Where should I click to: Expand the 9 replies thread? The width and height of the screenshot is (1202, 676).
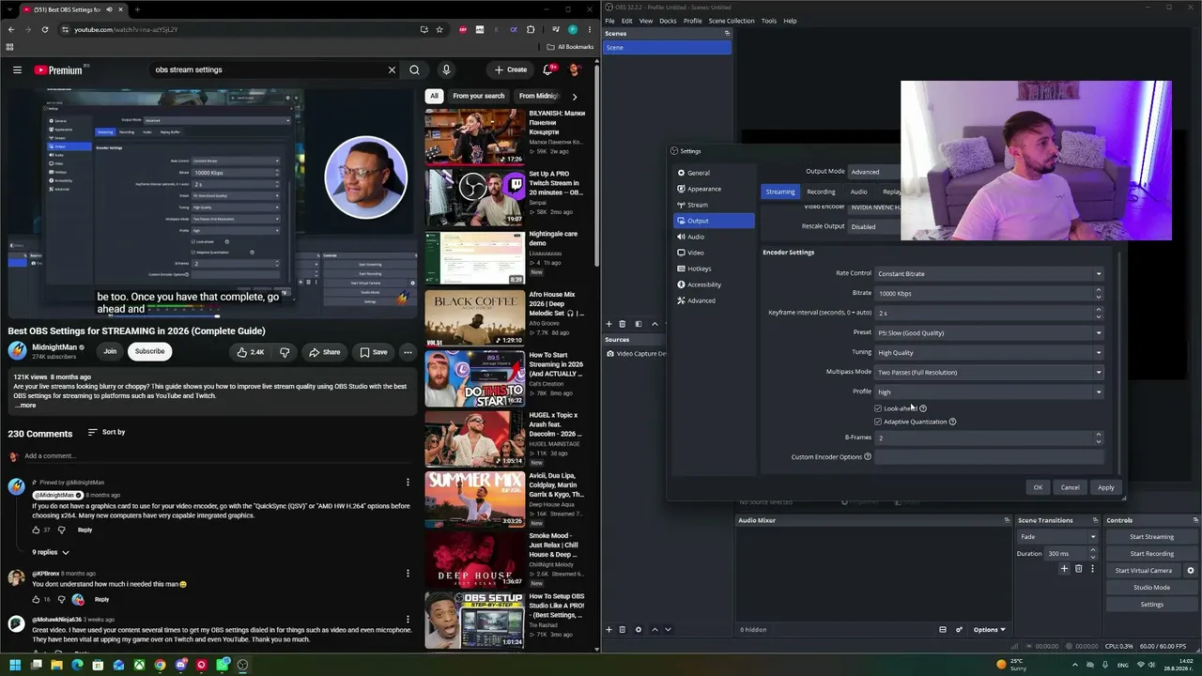51,552
